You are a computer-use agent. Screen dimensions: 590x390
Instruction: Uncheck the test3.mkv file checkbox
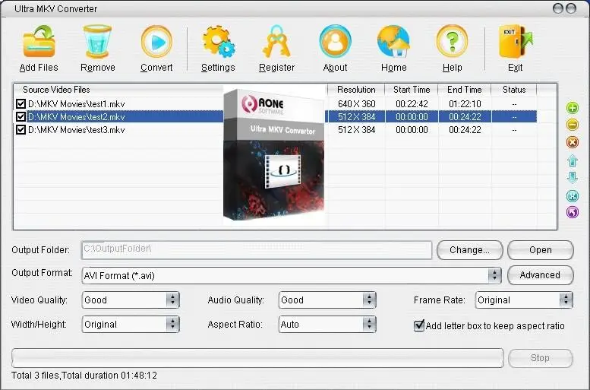point(21,130)
